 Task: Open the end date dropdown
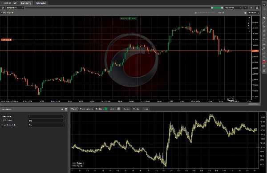click(233, 8)
